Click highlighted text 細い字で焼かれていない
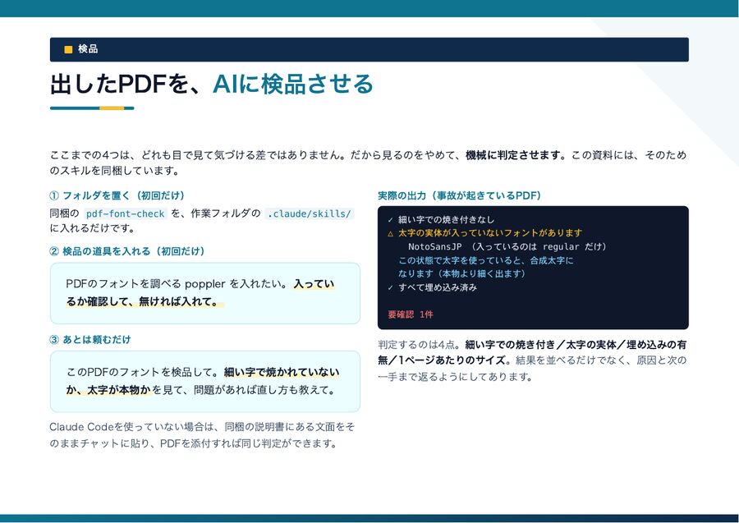This screenshot has height=523, width=739. [282, 372]
